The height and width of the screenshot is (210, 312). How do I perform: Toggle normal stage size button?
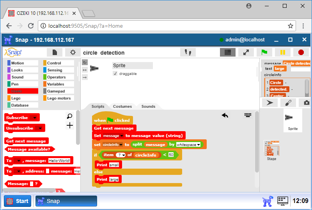[228, 52]
